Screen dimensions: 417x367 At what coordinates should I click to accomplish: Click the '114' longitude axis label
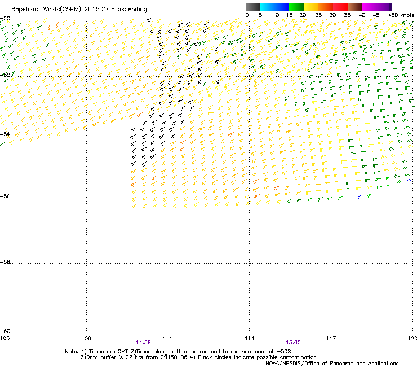tap(249, 338)
